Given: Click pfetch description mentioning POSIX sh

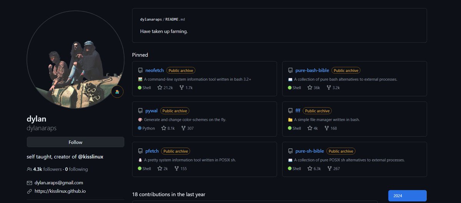Looking at the screenshot, I should pyautogui.click(x=190, y=160).
